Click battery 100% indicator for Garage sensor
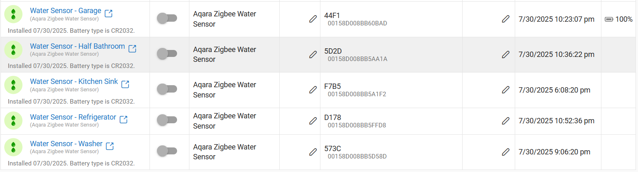Viewport: 638px width, 172px height. point(619,19)
